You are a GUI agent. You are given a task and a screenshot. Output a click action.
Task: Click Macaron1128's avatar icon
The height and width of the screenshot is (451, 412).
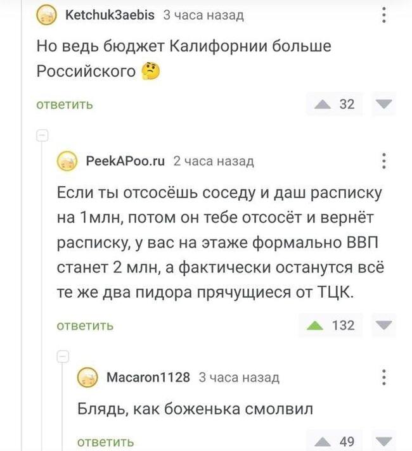pos(87,378)
